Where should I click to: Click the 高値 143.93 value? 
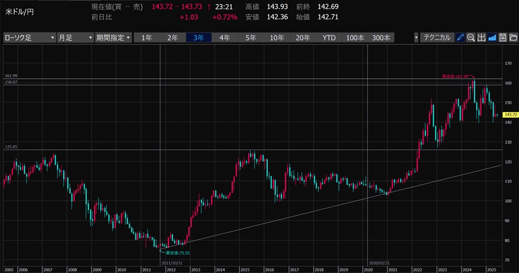click(x=278, y=6)
